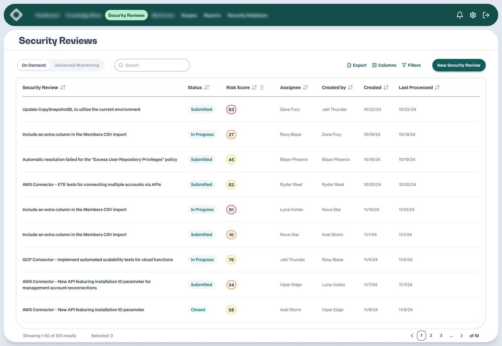Open AWS Connector ETE tests review
Screen dimensions: 502x346
click(x=92, y=184)
